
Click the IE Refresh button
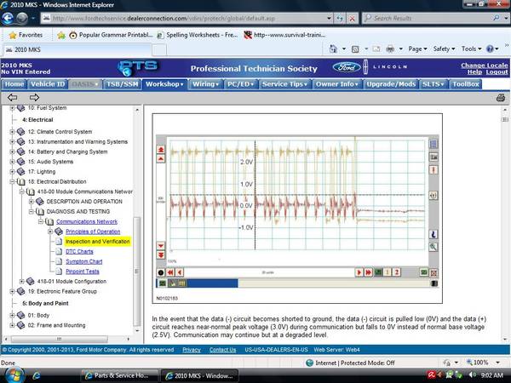tap(340, 19)
